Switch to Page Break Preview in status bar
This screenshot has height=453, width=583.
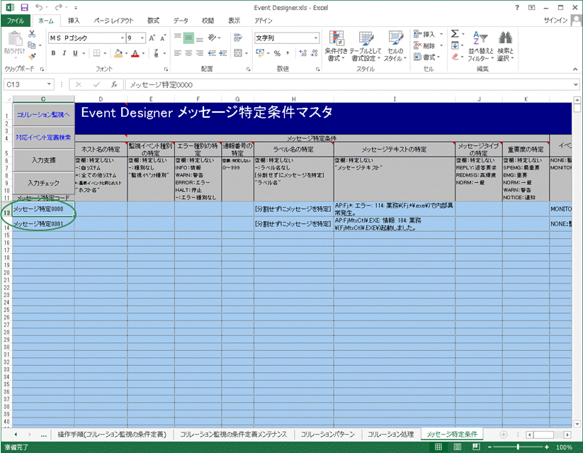[476, 447]
